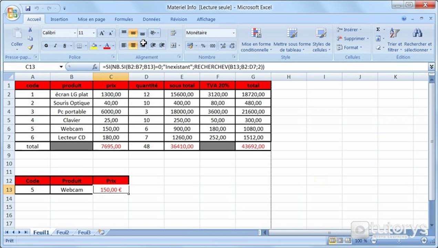The height and width of the screenshot is (248, 438).
Task: Cut selection with the scissors icon
Action: click(x=30, y=30)
